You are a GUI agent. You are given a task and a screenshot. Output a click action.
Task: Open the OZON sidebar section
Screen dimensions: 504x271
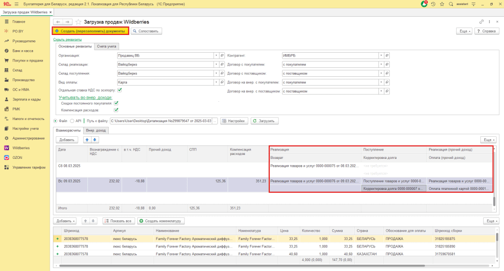click(x=17, y=157)
